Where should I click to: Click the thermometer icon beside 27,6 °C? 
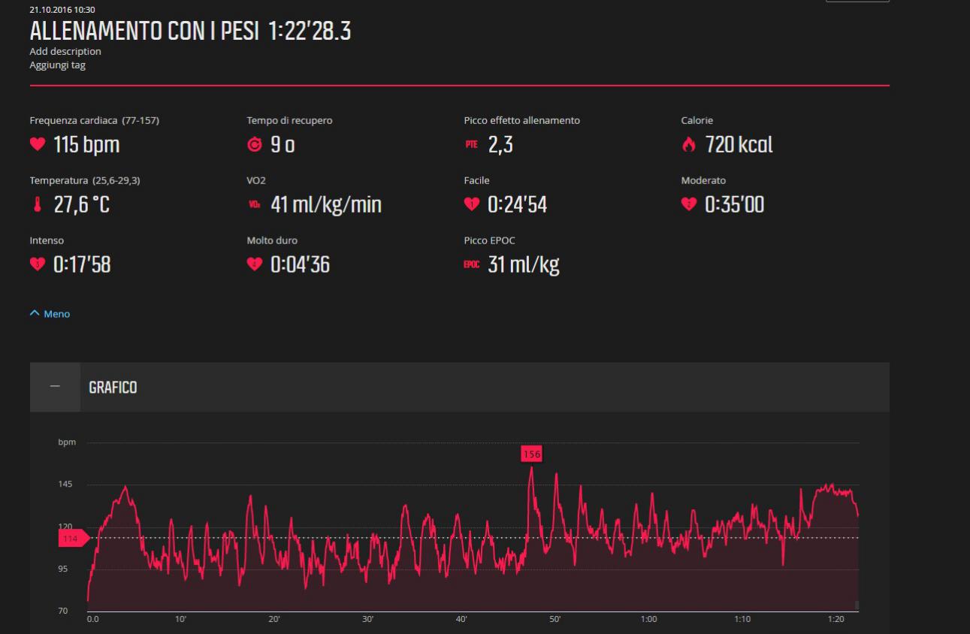coord(37,204)
